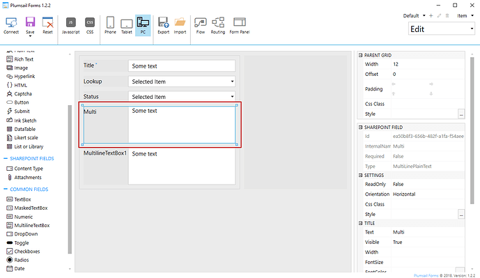Export the form via Export icon
The width and height of the screenshot is (480, 278).
(163, 25)
